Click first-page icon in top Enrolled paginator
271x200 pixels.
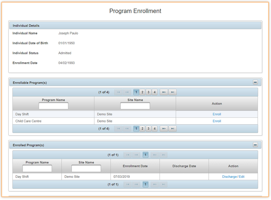click(x=127, y=155)
